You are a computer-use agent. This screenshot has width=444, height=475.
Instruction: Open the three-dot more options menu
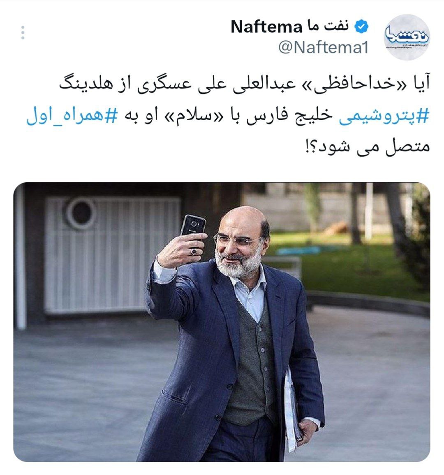click(x=23, y=33)
